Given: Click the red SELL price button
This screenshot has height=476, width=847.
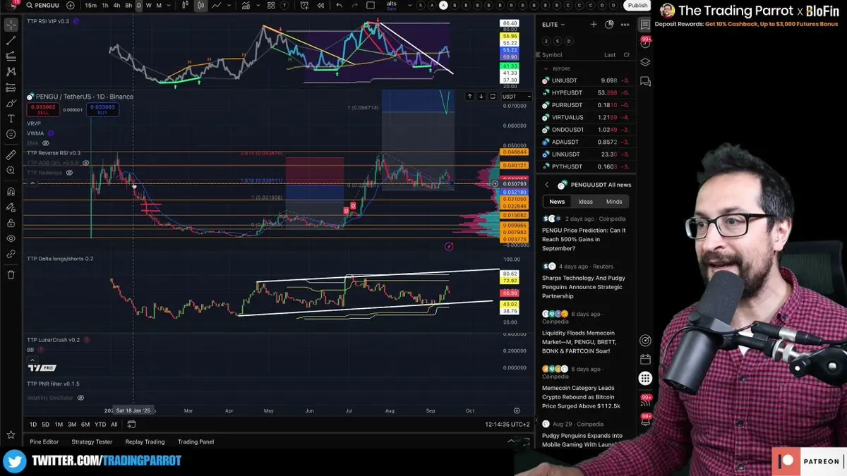Looking at the screenshot, I should click(x=42, y=110).
